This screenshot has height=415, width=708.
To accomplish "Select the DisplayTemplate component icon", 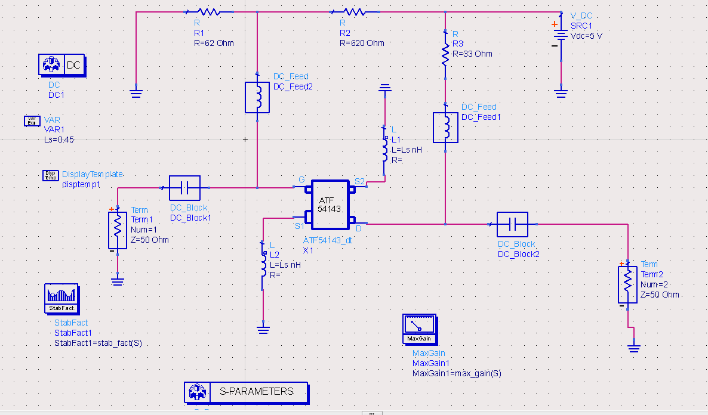I will 51,175.
